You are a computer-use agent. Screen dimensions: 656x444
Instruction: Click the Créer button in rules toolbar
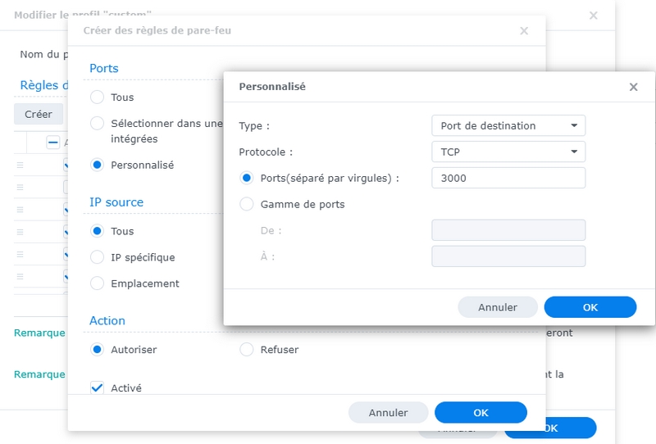pos(38,115)
